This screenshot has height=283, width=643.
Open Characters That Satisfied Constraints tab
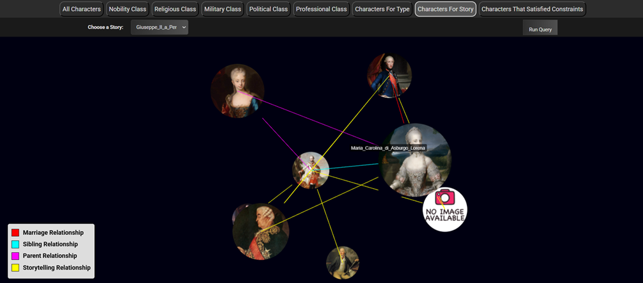pos(532,9)
